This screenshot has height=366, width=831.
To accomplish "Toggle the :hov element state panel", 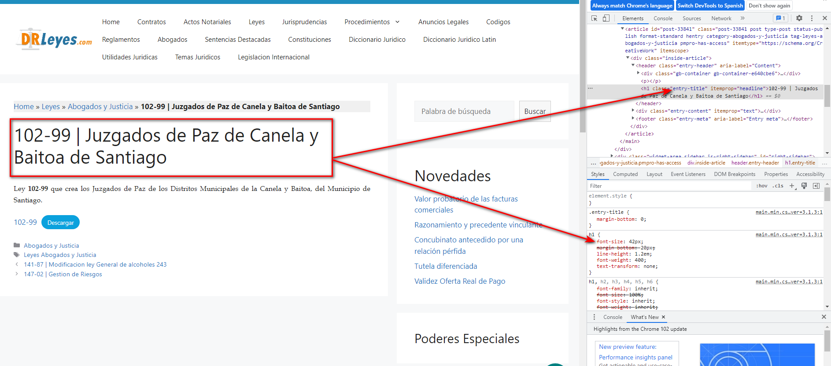I will point(762,186).
